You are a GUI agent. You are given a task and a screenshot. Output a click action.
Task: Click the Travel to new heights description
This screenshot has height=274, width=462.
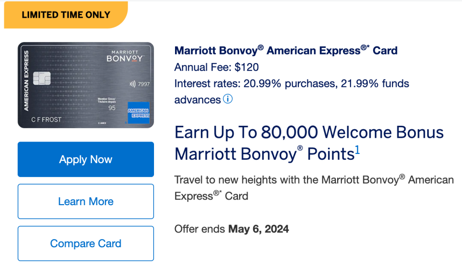pyautogui.click(x=314, y=187)
